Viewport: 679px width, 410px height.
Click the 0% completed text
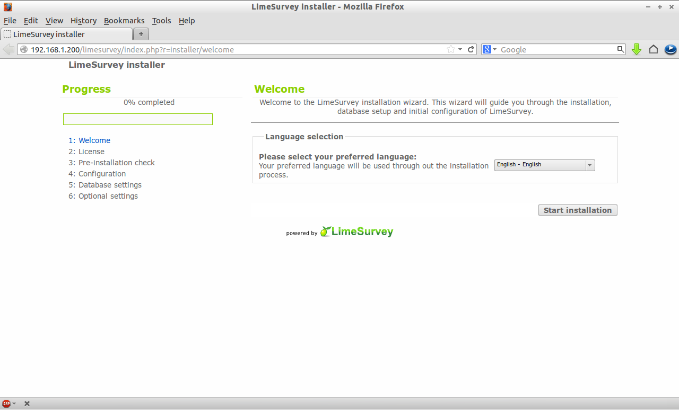[149, 102]
